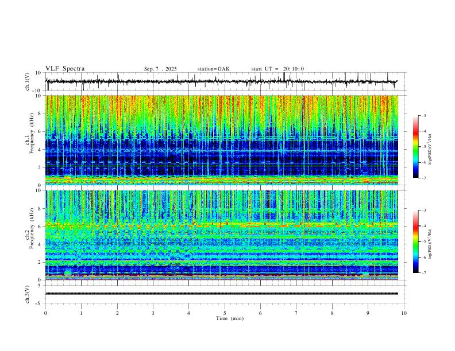Click the '-7' tick on ch.2 colorbar

pos(423,272)
